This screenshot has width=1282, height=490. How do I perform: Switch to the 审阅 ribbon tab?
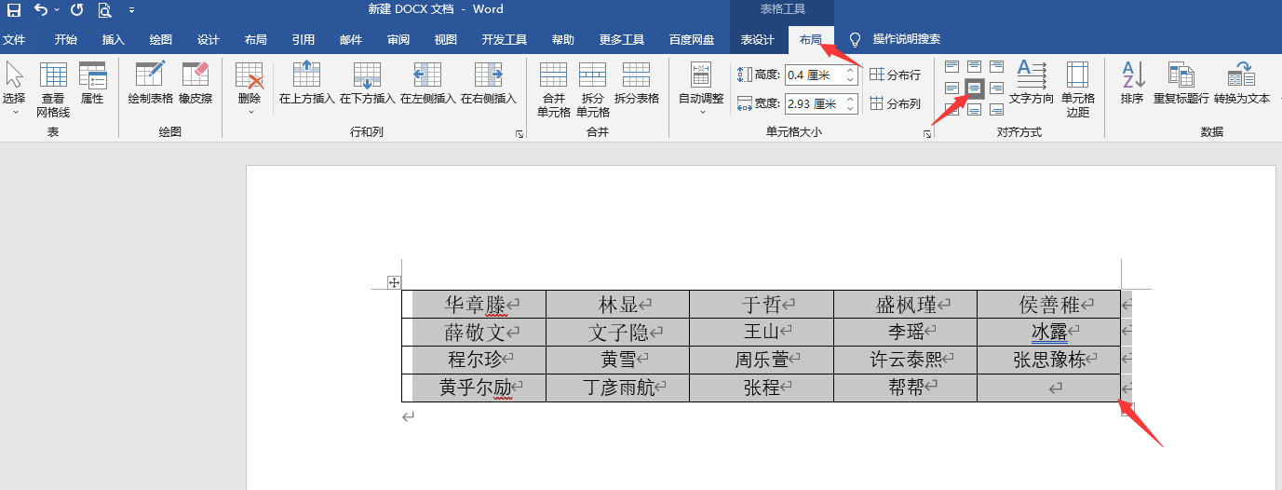[398, 39]
